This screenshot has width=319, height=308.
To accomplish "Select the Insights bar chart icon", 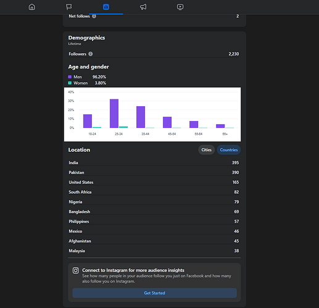I will click(106, 7).
